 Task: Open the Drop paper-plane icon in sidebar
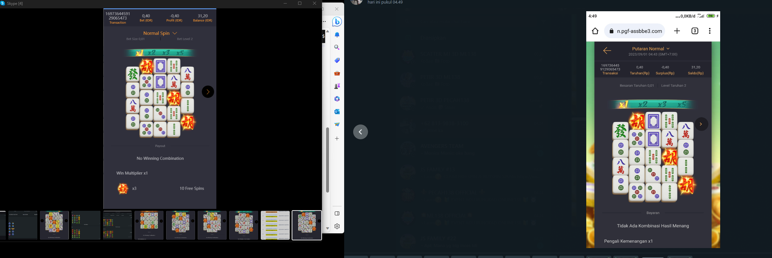tap(337, 125)
